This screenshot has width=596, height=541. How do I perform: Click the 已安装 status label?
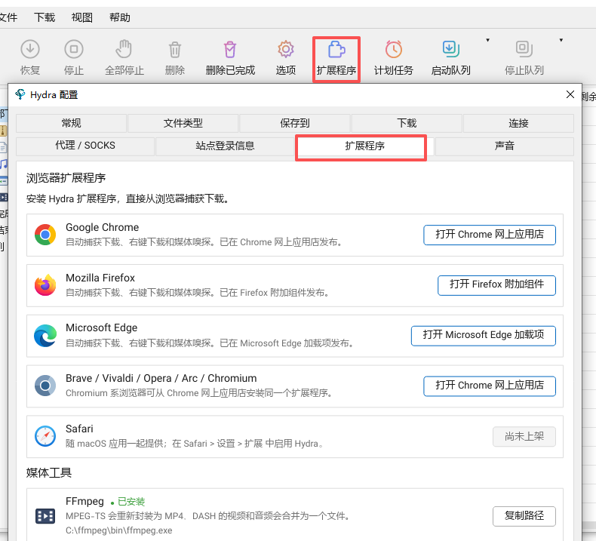click(131, 502)
